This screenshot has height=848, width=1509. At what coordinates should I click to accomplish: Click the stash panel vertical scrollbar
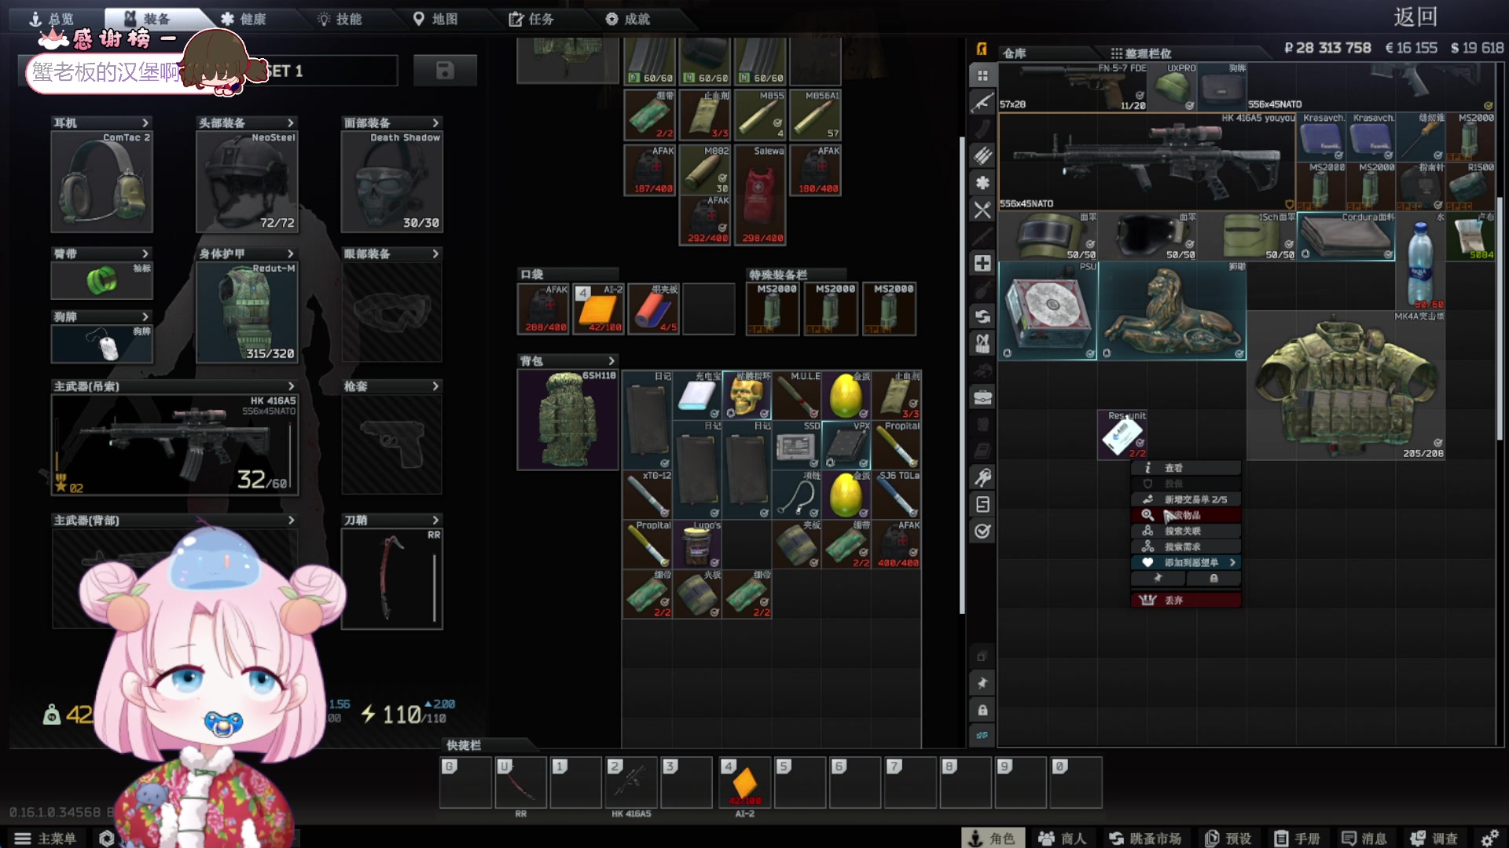1500,318
